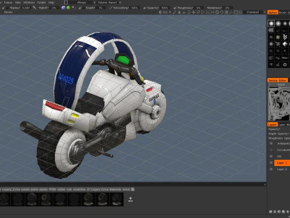Open the Texture Editor tab
This screenshot has width=290, height=218.
[277, 81]
